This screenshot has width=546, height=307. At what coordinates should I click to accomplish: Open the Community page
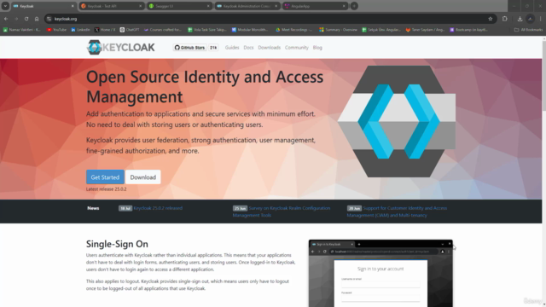click(x=297, y=48)
